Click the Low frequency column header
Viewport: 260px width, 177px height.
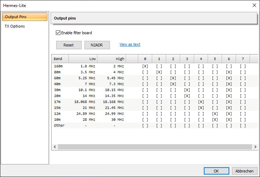pos(83,59)
